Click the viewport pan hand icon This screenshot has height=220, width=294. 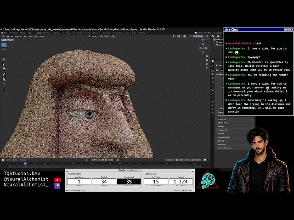coord(207,60)
